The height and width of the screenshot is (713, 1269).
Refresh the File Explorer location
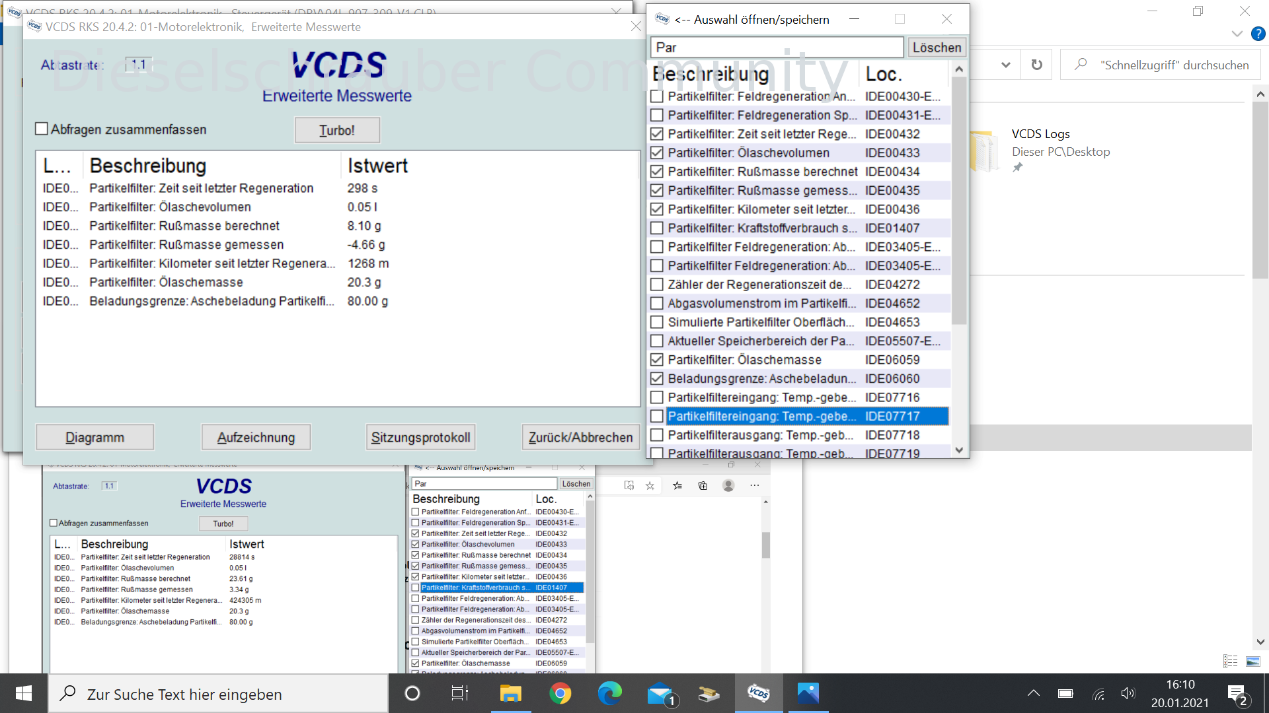click(x=1036, y=65)
